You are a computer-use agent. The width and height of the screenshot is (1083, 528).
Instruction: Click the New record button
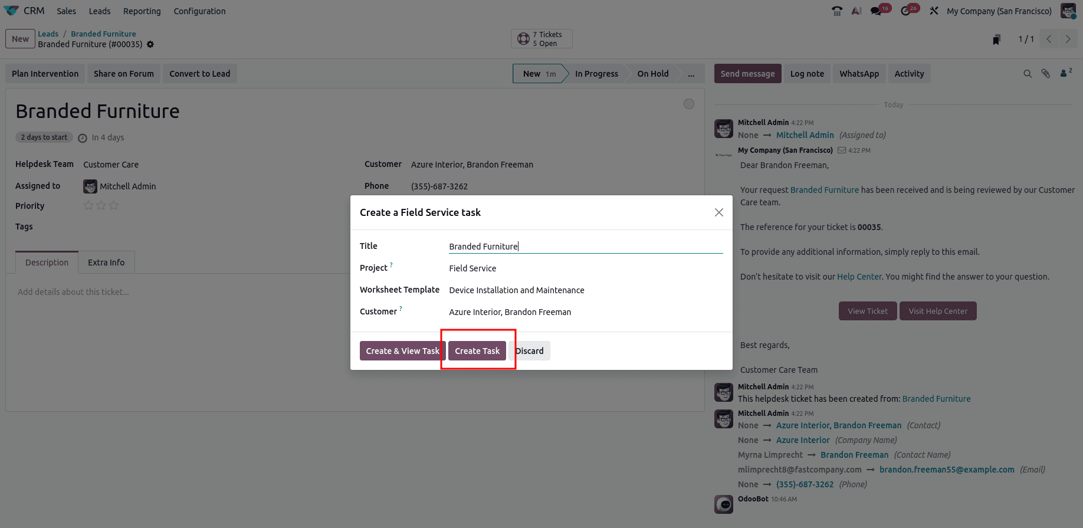[20, 39]
